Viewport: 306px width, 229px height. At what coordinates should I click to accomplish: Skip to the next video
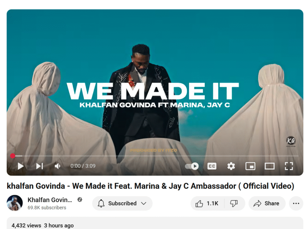point(39,166)
